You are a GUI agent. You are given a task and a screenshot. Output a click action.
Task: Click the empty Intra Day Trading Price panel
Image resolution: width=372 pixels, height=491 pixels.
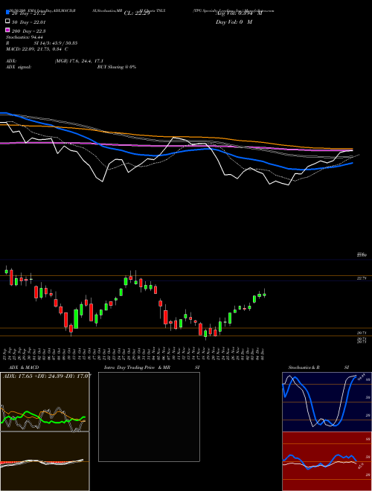coord(149,417)
